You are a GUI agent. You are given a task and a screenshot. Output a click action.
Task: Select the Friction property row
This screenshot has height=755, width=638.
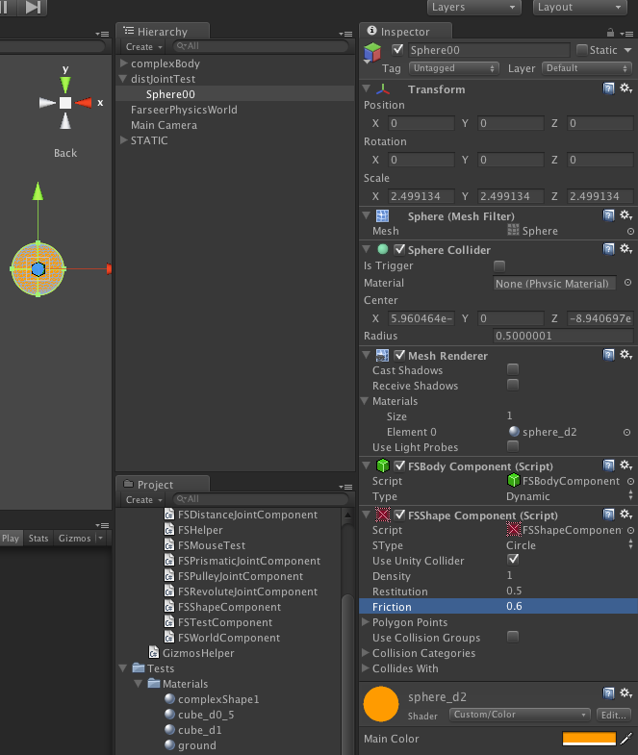(x=498, y=607)
